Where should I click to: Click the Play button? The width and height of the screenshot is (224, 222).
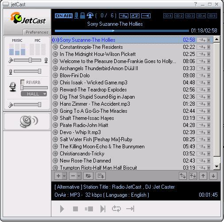(x=62, y=209)
